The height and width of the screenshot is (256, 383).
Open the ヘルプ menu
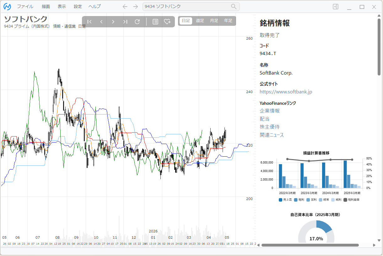[94, 7]
